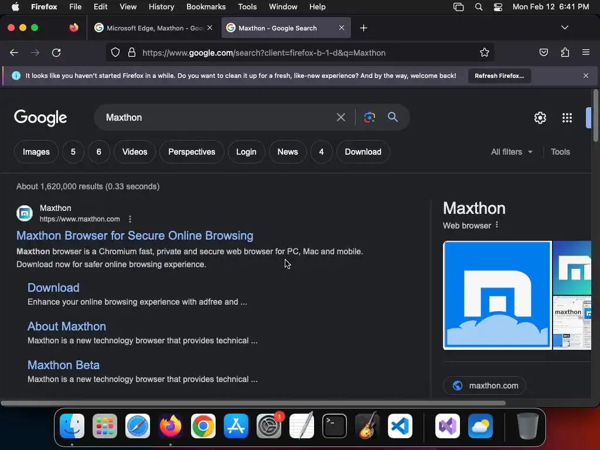This screenshot has height=450, width=600.
Task: Open macOS Control Center icon
Action: click(497, 7)
